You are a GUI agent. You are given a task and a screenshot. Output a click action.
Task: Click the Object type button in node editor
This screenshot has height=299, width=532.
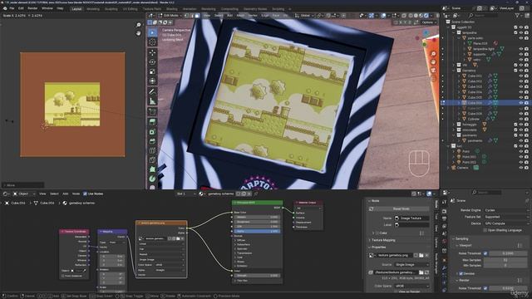24,194
